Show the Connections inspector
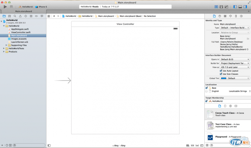 [x=241, y=16]
